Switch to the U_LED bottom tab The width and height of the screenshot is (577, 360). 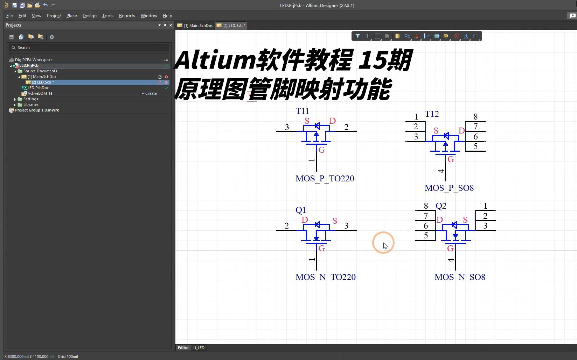199,348
